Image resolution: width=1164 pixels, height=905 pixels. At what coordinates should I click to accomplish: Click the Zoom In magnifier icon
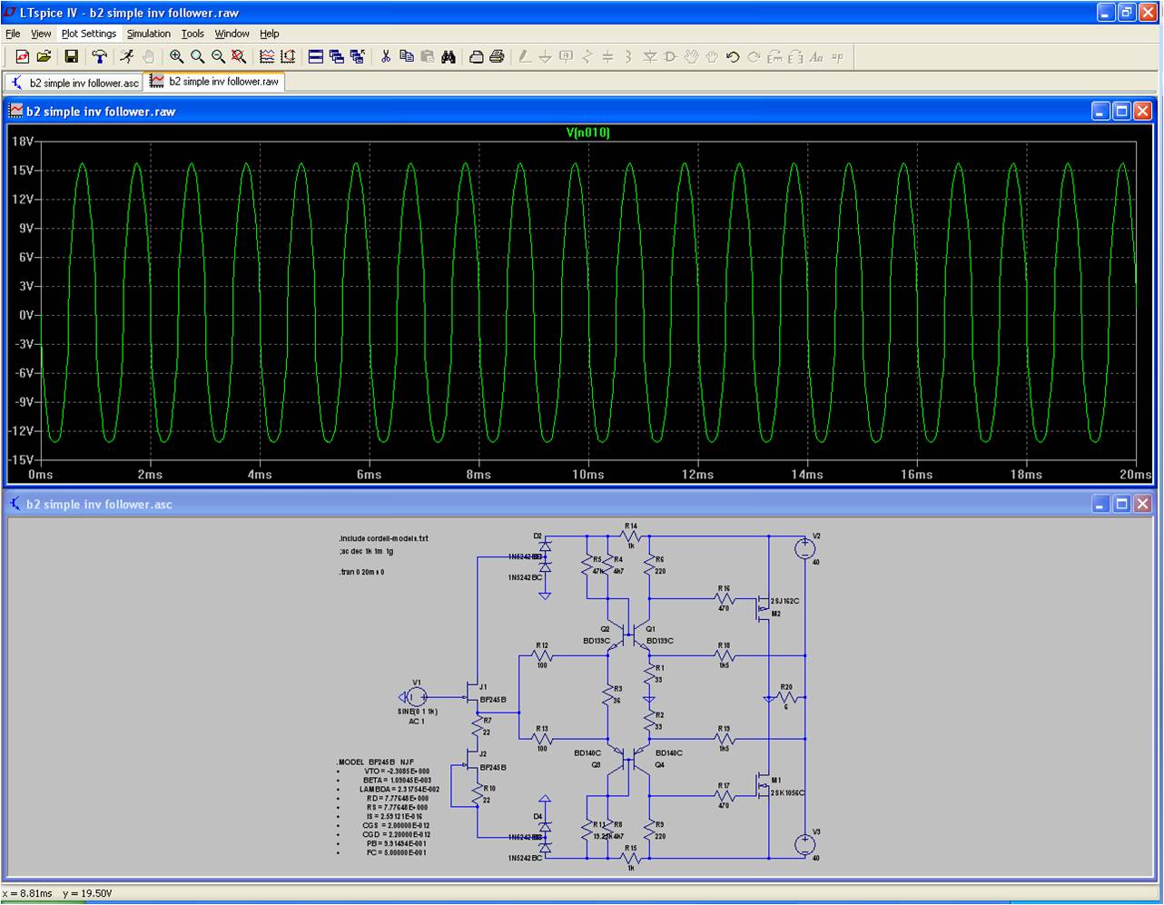point(177,56)
